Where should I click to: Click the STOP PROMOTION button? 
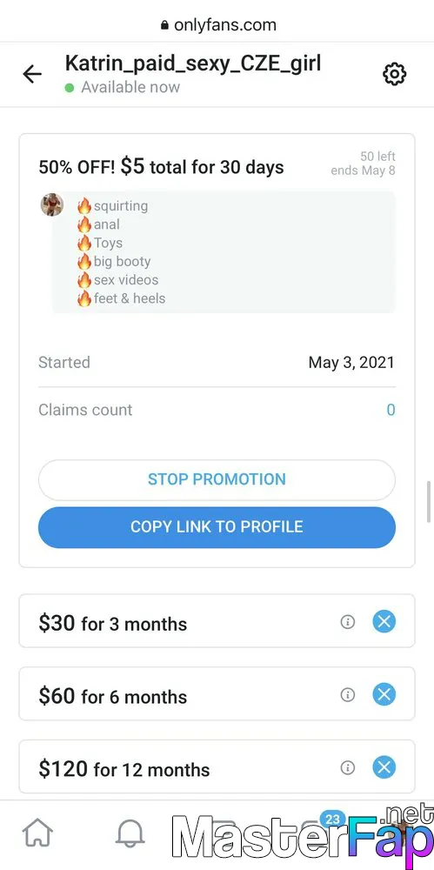click(217, 480)
